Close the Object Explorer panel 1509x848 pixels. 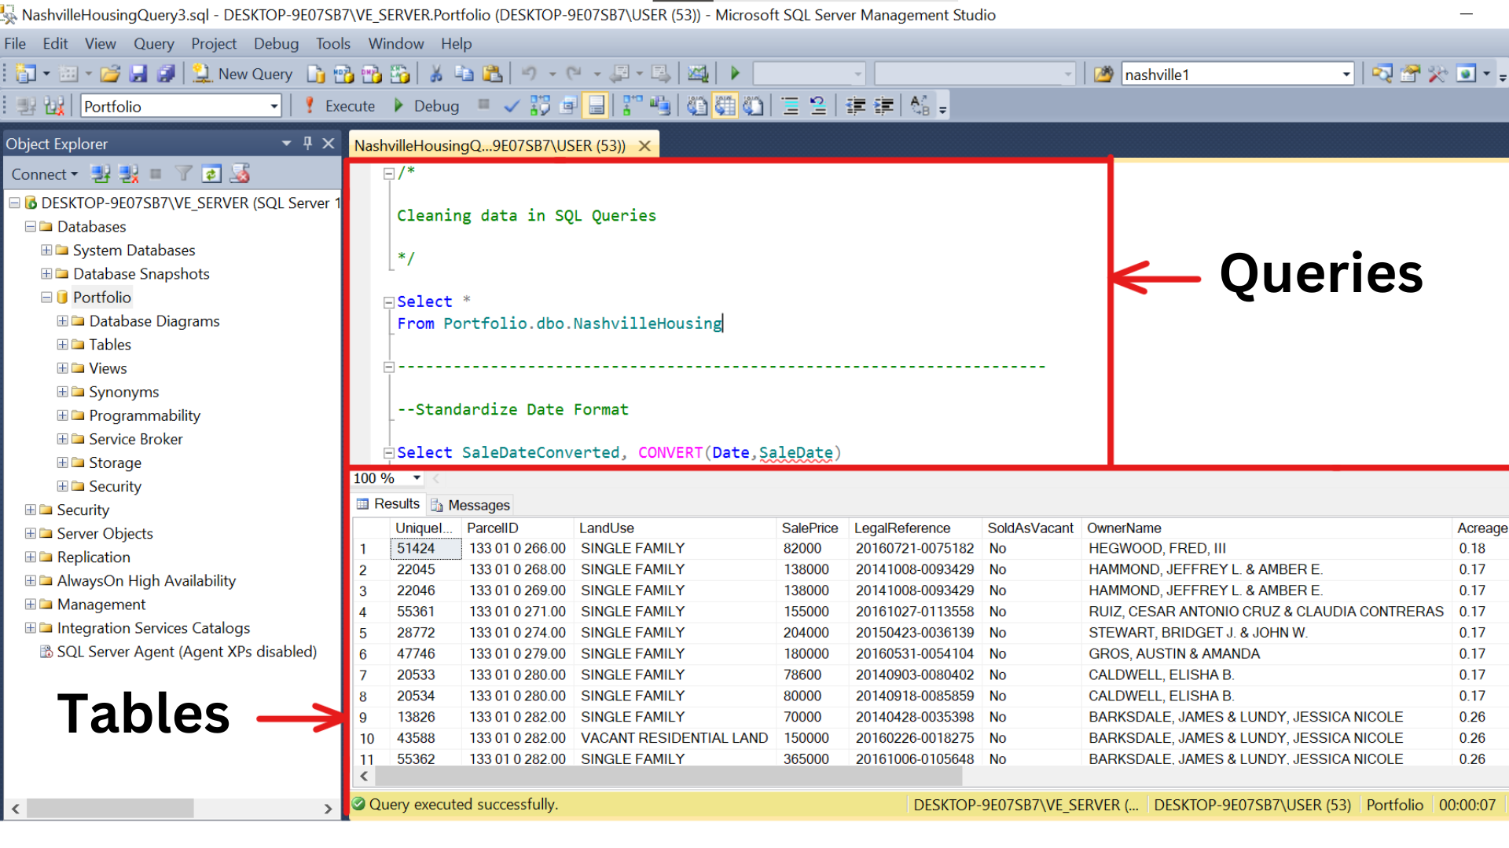pos(329,143)
